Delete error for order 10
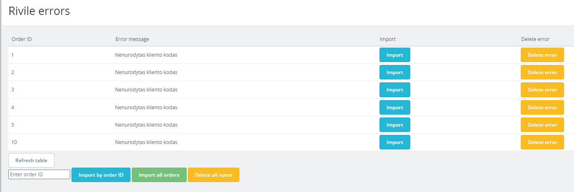The width and height of the screenshot is (574, 192). coord(542,142)
